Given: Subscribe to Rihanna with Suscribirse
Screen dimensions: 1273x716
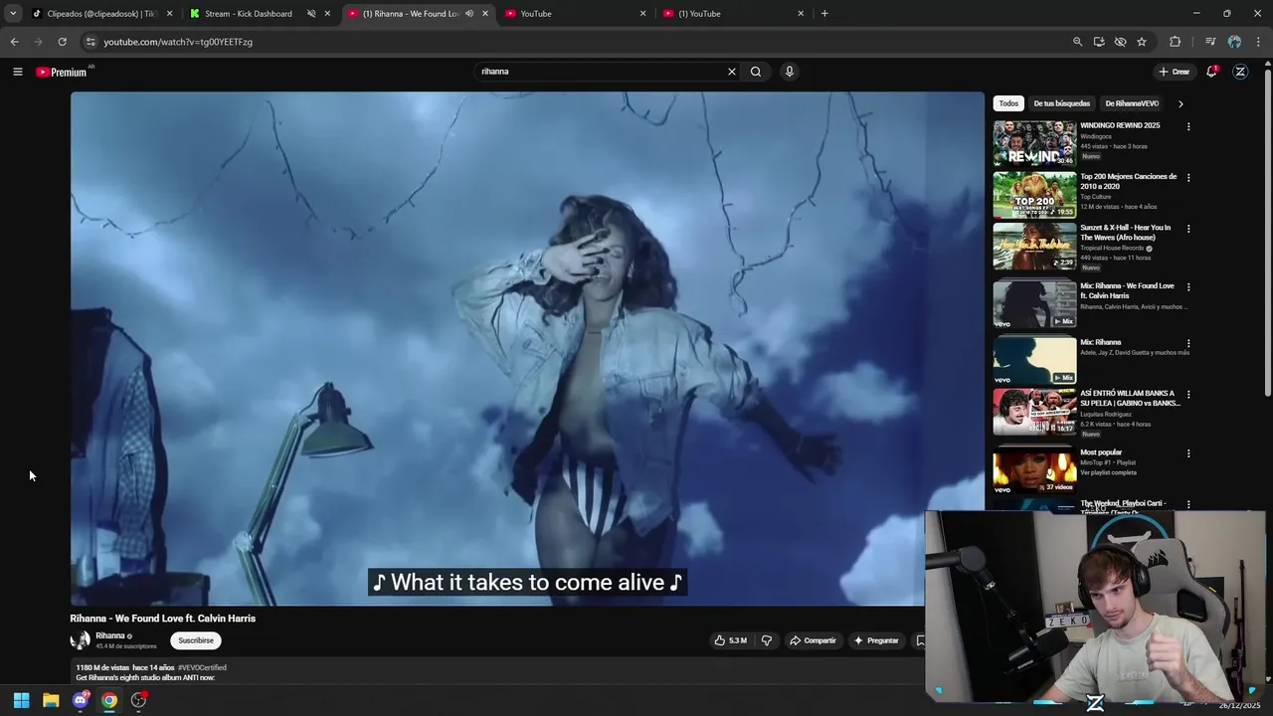Looking at the screenshot, I should (x=196, y=640).
